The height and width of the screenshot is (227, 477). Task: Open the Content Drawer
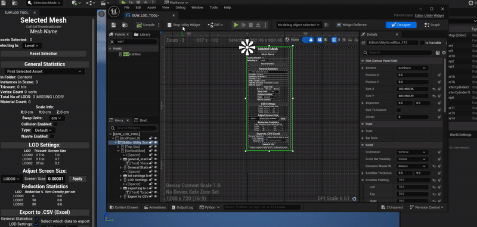123,207
